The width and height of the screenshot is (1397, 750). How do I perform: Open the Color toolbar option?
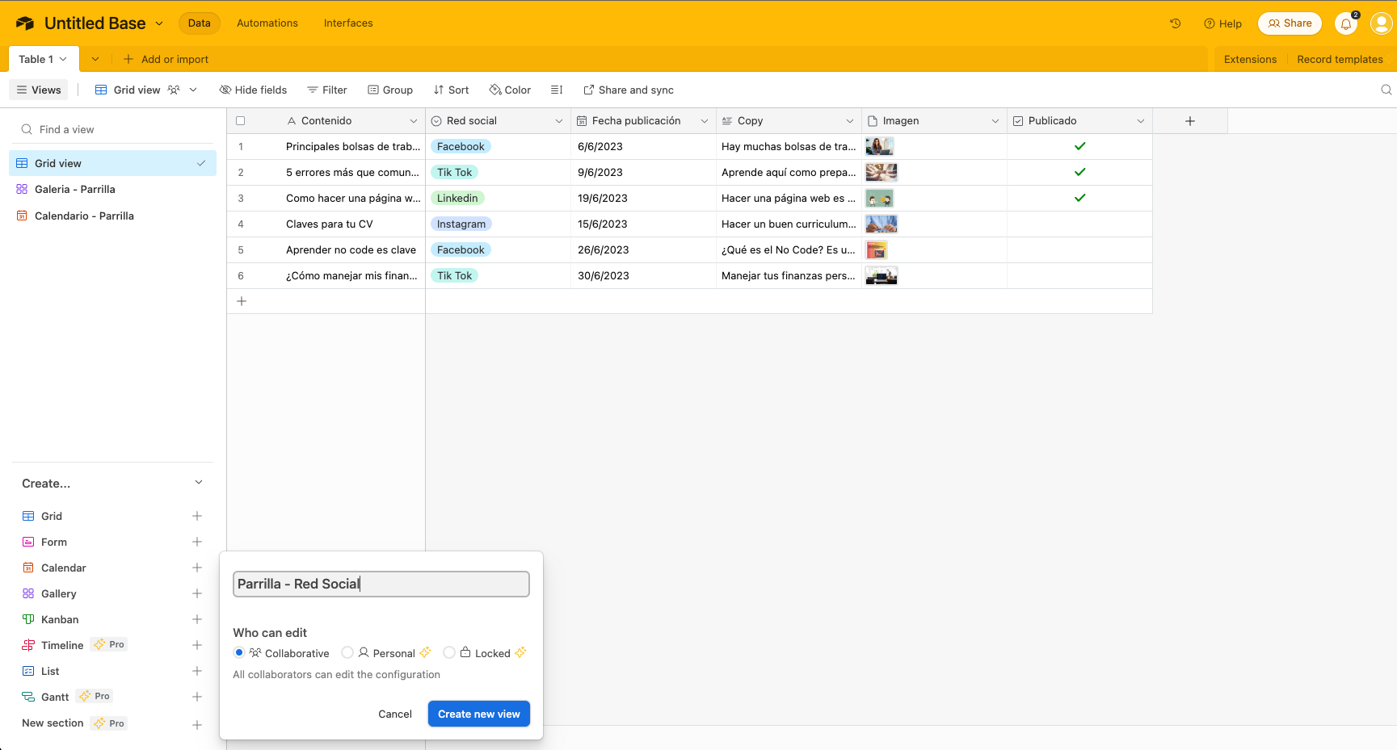pyautogui.click(x=510, y=90)
